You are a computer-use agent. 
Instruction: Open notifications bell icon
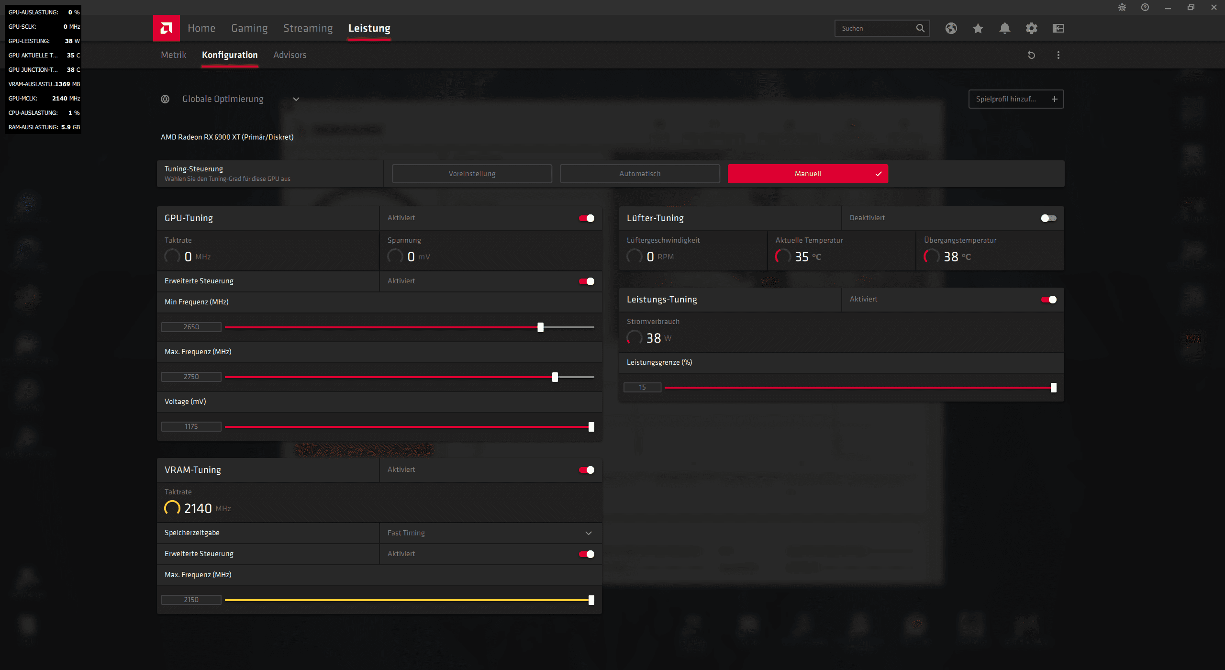[1005, 28]
